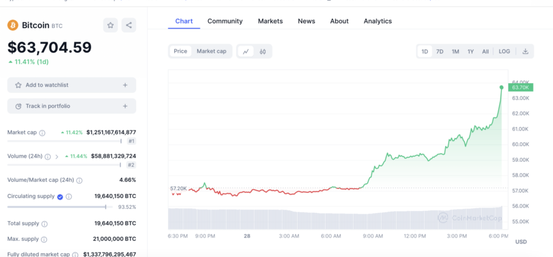Switch to candlestick chart icon
This screenshot has width=553, height=257.
click(x=262, y=51)
